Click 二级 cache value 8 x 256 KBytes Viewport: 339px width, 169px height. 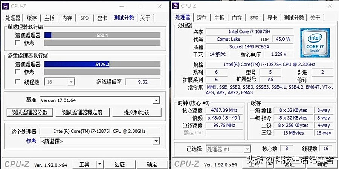click(x=293, y=125)
